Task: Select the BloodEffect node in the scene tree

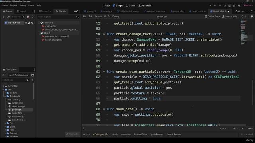Action: pos(14,23)
